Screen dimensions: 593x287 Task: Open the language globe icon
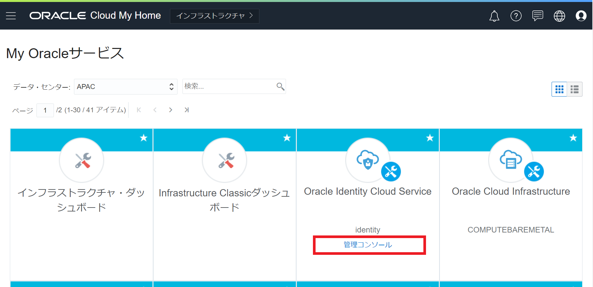559,16
